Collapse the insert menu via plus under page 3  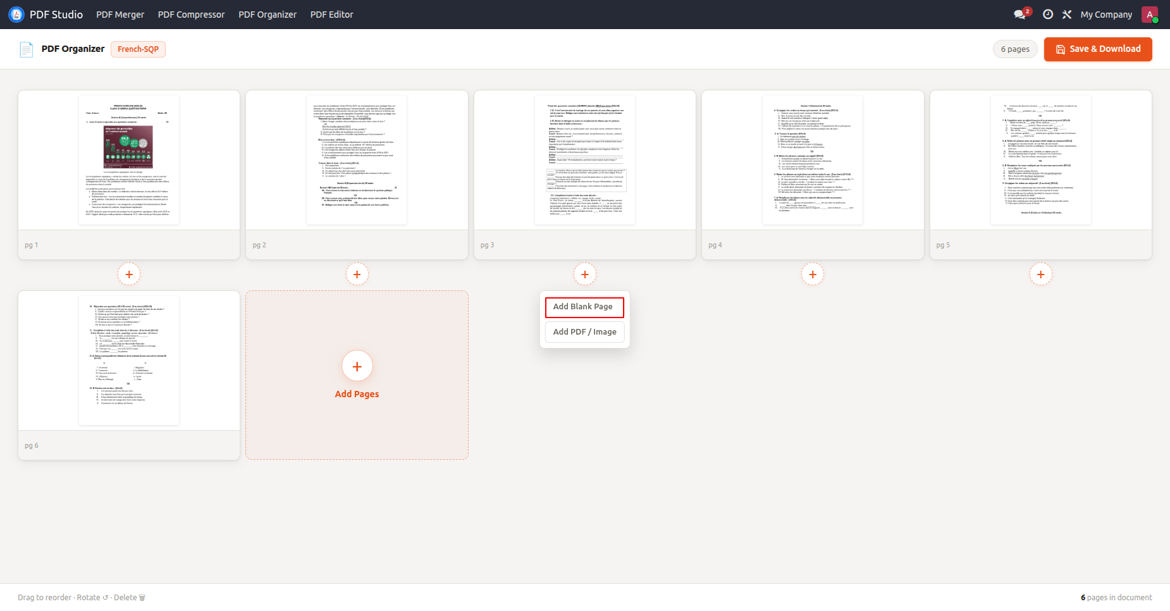pyautogui.click(x=585, y=275)
